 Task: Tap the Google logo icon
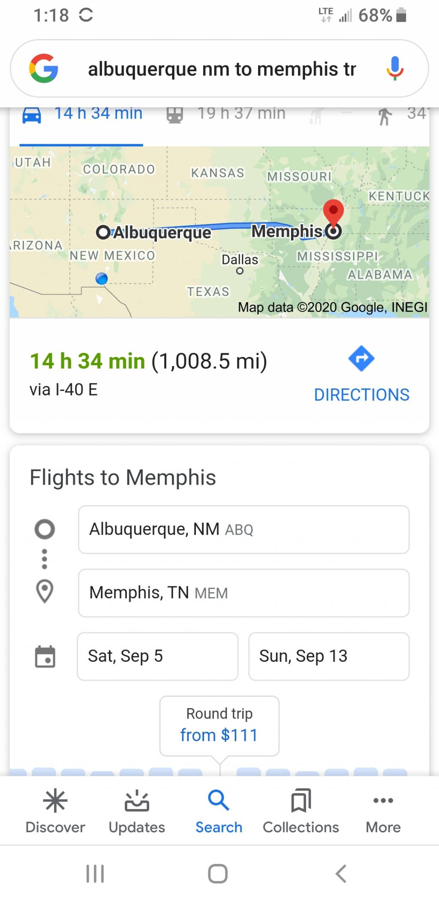[44, 68]
